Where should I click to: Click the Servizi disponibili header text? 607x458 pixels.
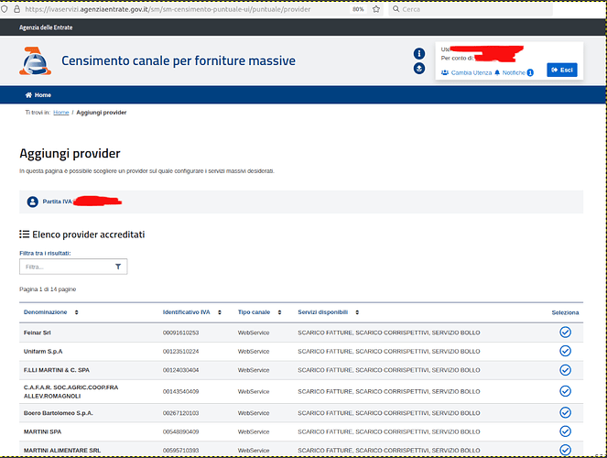pos(323,312)
